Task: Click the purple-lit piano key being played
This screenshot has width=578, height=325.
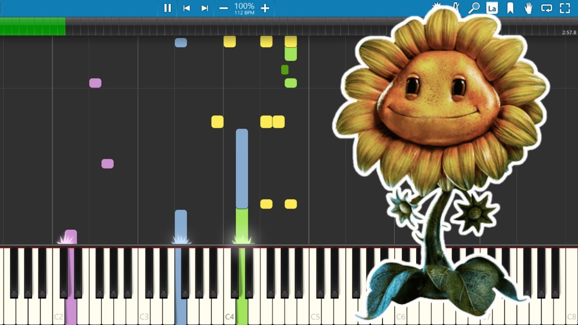Action: coord(71,311)
